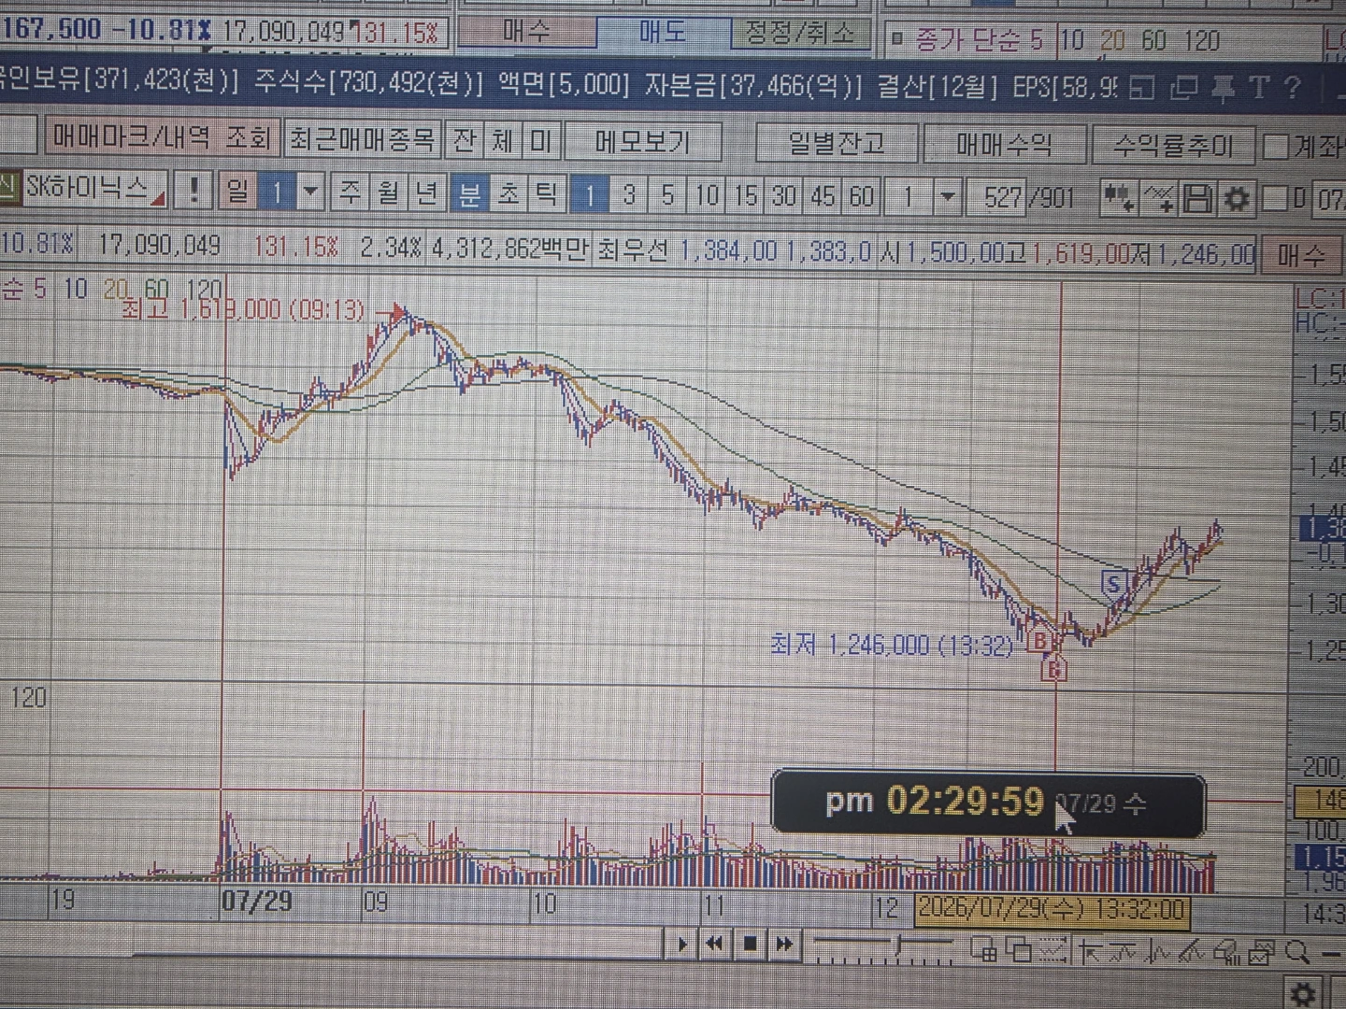Select the 잔 filter button
The height and width of the screenshot is (1009, 1346).
pos(464,141)
